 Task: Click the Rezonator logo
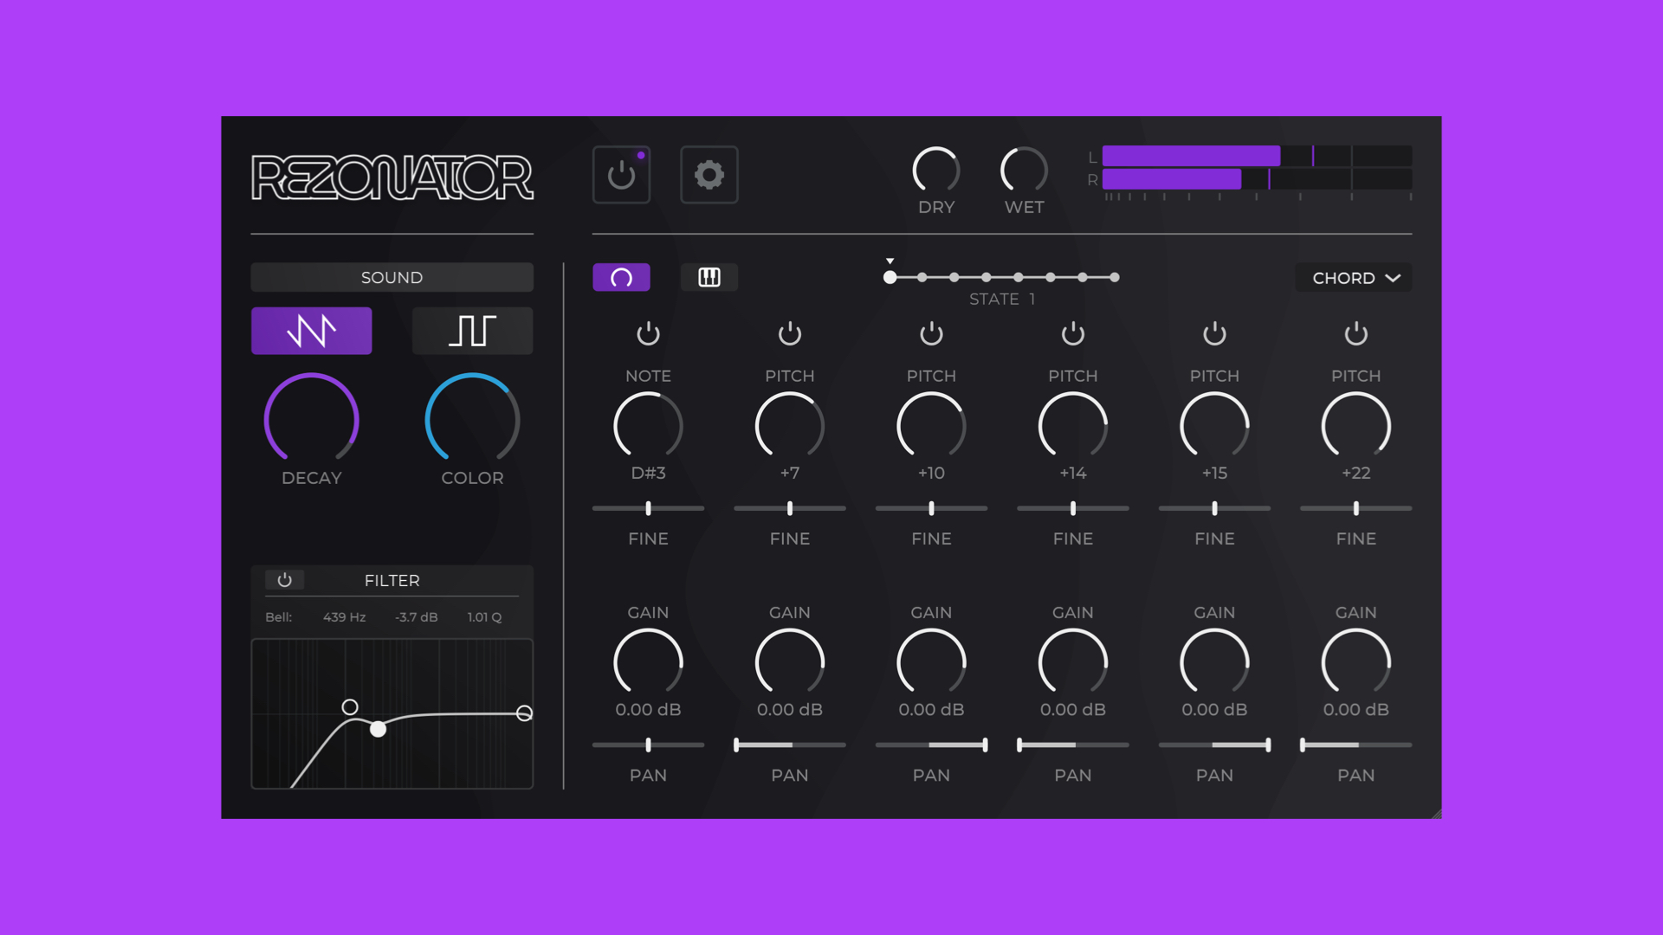tap(391, 176)
